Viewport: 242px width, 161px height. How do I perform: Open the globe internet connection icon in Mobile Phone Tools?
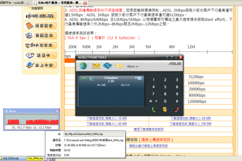pyautogui.click(x=83, y=66)
